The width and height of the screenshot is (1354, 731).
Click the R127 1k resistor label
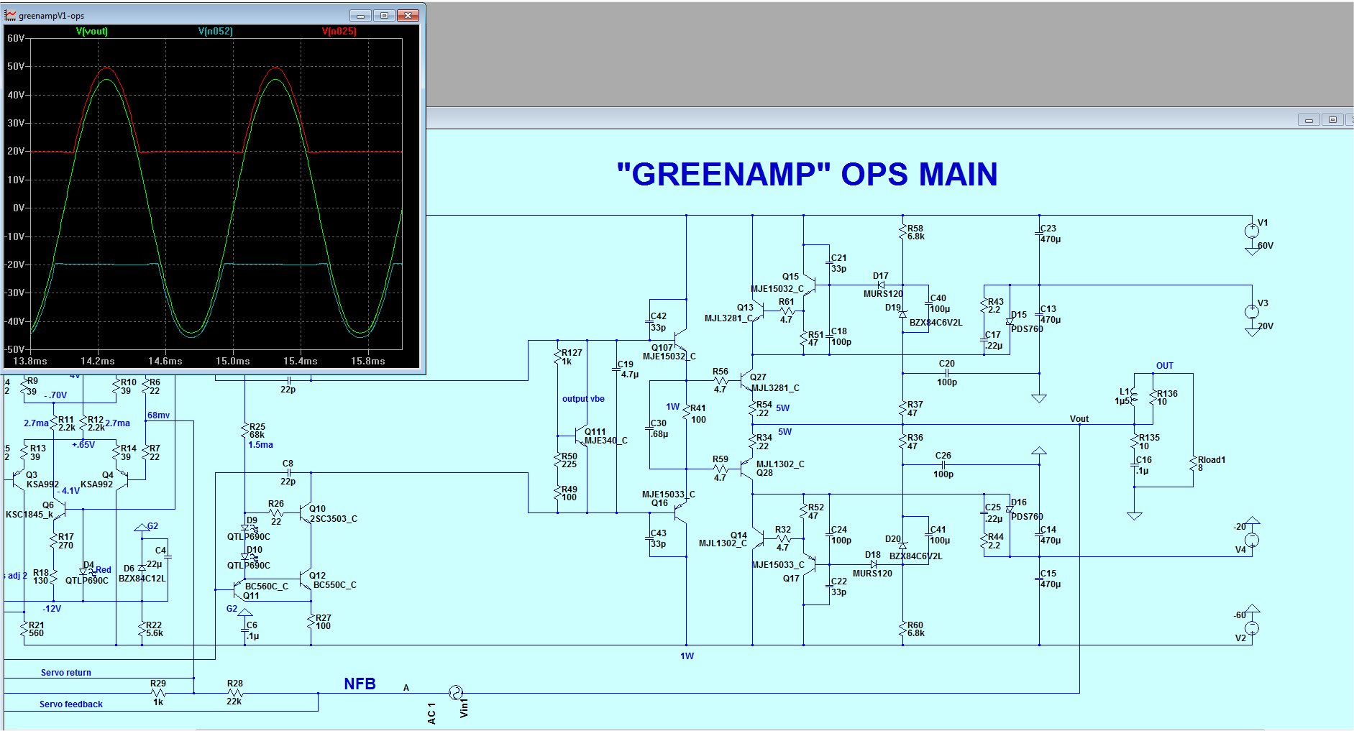tap(572, 357)
